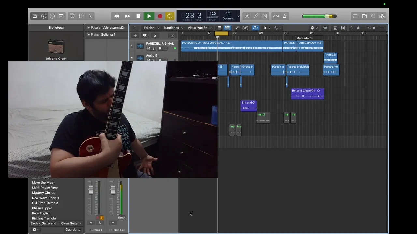Select the Inst 2 region
The height and width of the screenshot is (234, 417).
(263, 118)
